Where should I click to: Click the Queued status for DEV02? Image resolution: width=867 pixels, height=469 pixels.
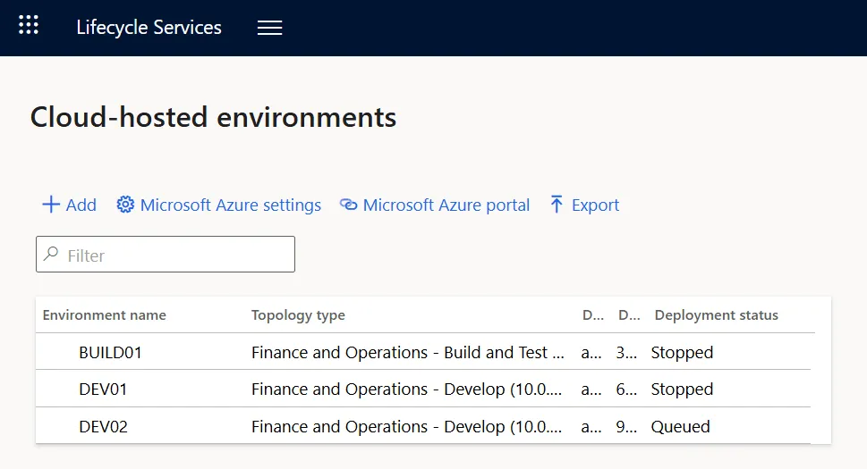pyautogui.click(x=680, y=426)
